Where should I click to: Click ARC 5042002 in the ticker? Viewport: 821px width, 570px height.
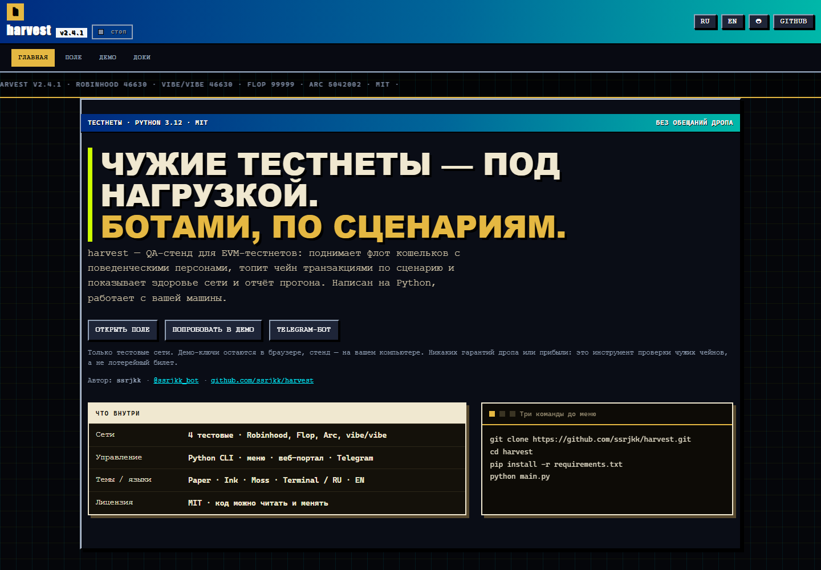tap(335, 84)
